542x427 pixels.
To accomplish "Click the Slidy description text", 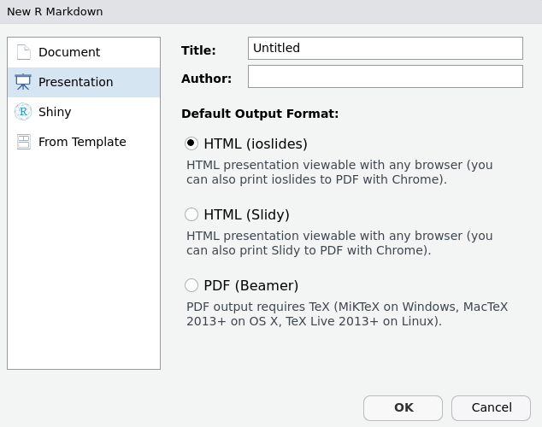I will tap(339, 243).
